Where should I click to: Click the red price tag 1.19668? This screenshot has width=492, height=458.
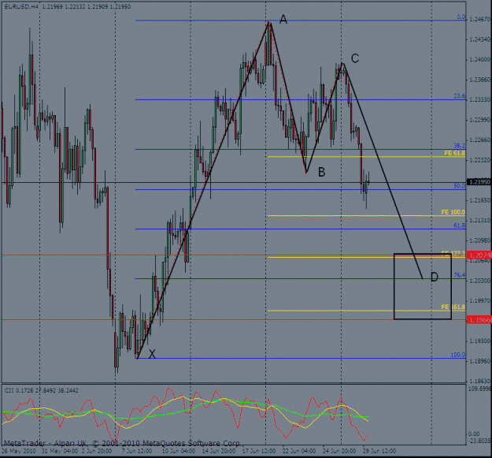(x=479, y=320)
